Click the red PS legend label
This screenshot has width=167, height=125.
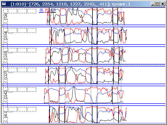pos(47,10)
